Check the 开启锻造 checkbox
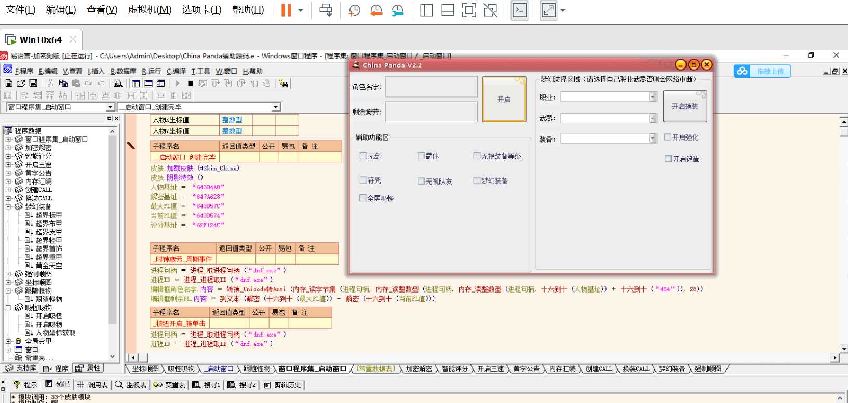Screen dimensions: 848x403 [668, 158]
